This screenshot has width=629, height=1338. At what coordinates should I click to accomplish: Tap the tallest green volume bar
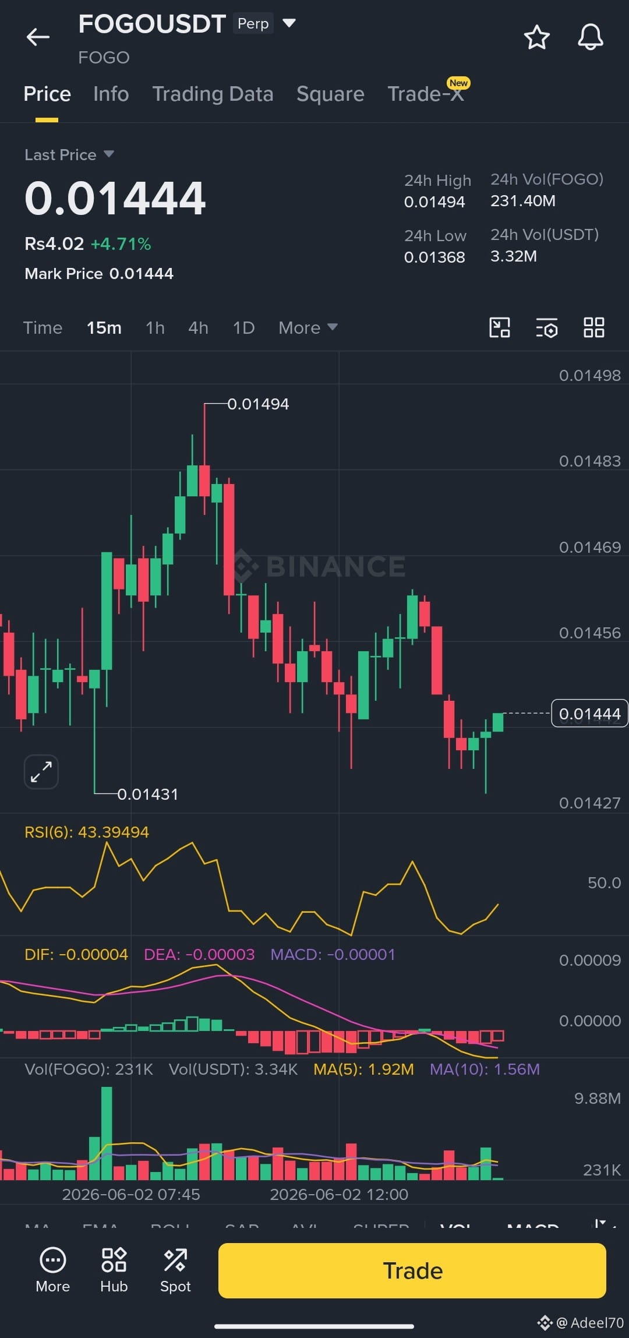[x=107, y=1134]
